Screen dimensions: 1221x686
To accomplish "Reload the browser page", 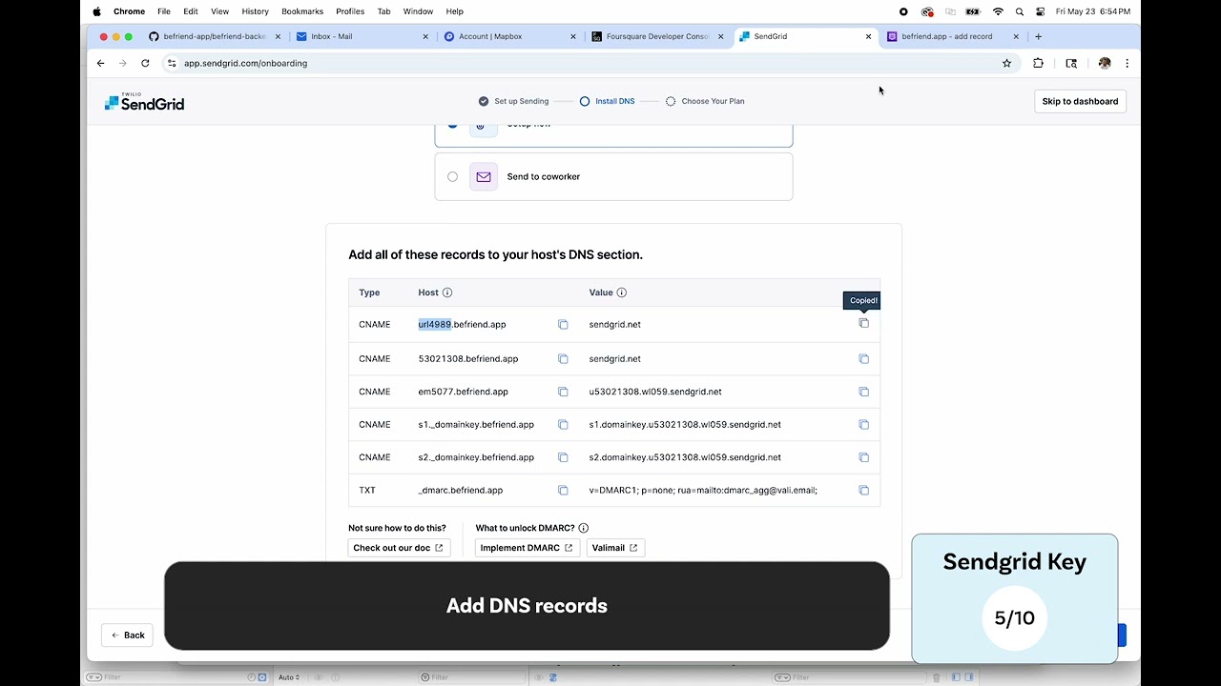I will pyautogui.click(x=145, y=63).
